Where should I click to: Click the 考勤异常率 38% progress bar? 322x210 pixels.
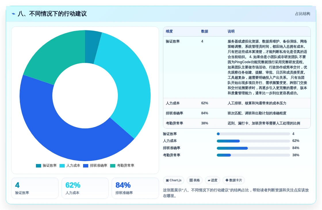253,155
